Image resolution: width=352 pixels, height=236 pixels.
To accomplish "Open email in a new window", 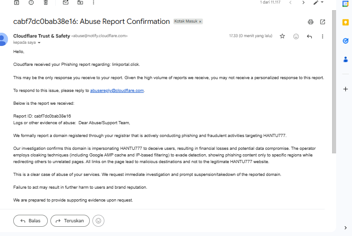I will 323,22.
